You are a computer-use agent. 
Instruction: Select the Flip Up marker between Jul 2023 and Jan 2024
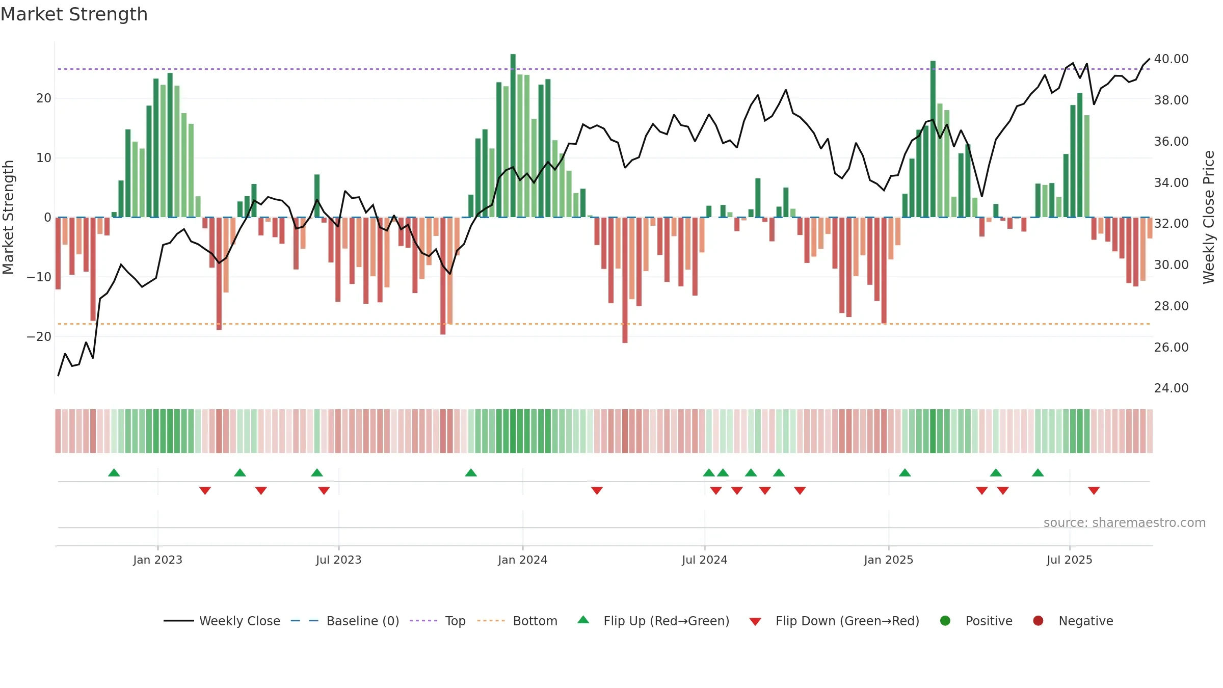(471, 472)
